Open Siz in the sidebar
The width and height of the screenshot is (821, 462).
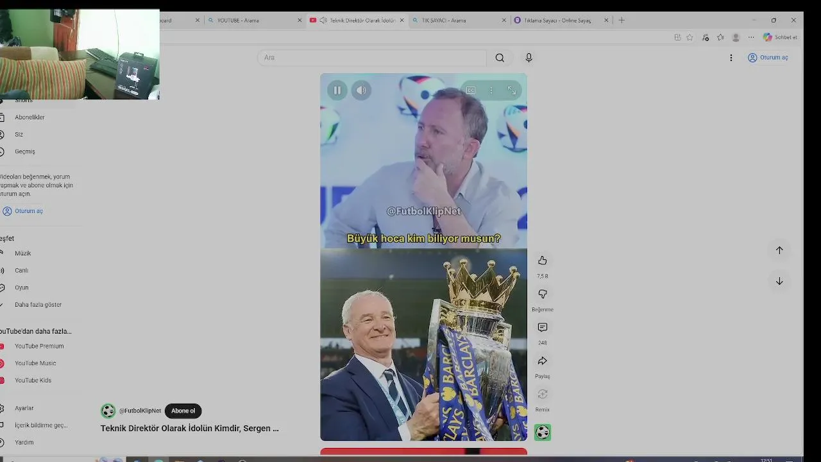pos(19,135)
